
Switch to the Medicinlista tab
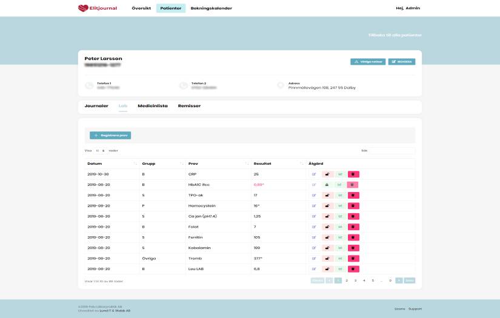pyautogui.click(x=152, y=106)
